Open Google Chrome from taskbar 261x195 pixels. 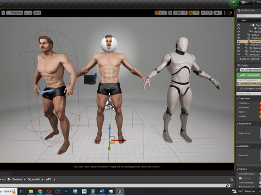point(40,191)
